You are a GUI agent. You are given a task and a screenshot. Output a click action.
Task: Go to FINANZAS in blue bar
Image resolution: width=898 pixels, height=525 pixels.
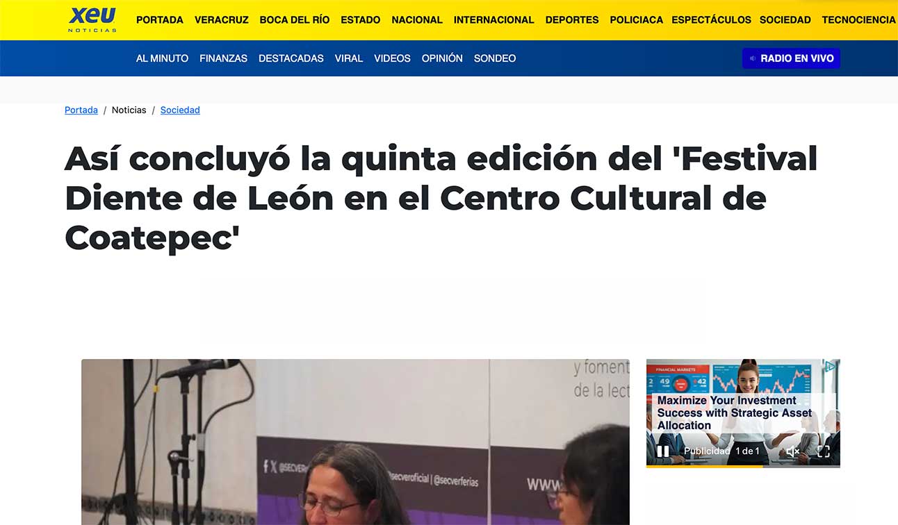pos(223,58)
